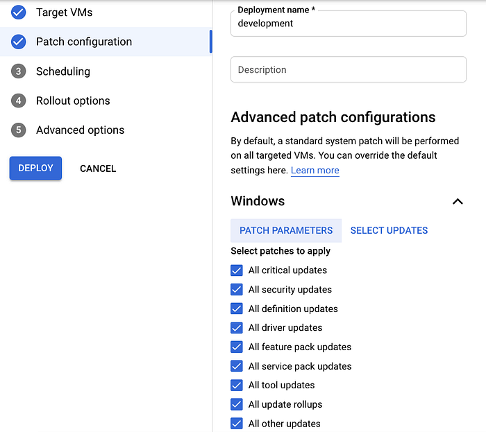
Task: Click the Patch configuration checkmark icon
Action: click(19, 42)
